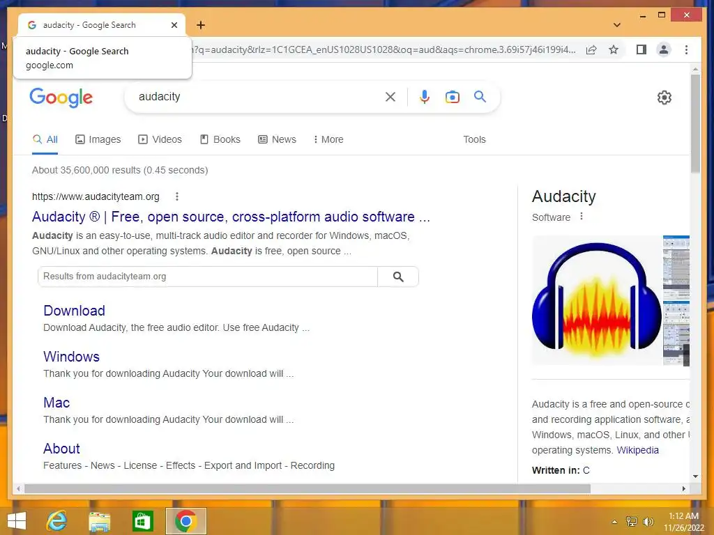Share this page from address bar
Image resolution: width=714 pixels, height=535 pixels.
(x=591, y=49)
